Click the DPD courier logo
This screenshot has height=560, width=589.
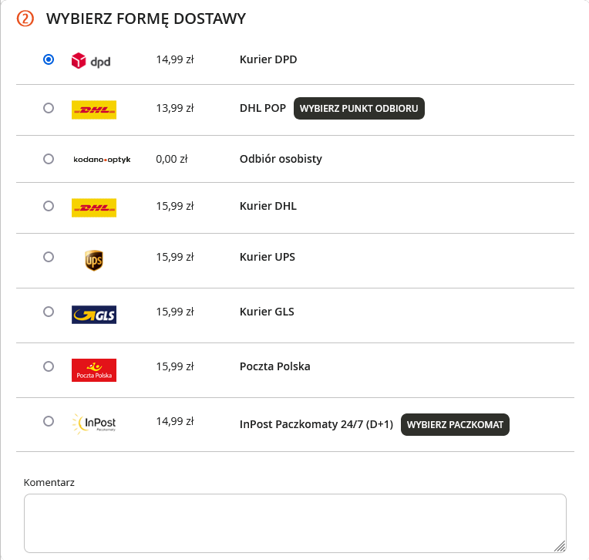[91, 60]
